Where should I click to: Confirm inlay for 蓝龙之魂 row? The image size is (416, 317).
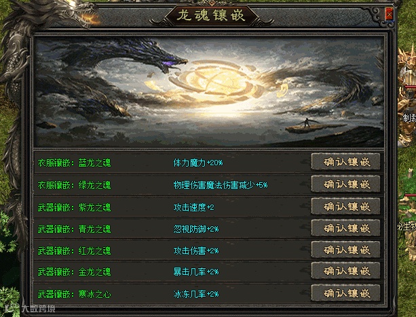tap(345, 162)
